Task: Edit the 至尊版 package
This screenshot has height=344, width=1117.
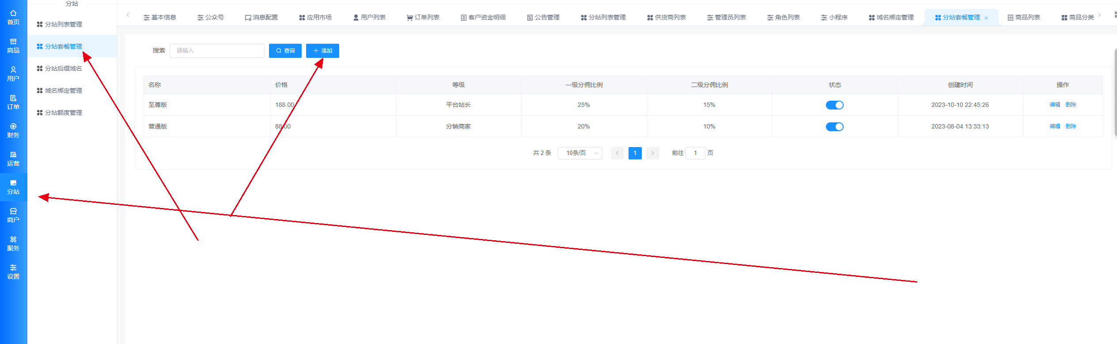Action: 1055,105
